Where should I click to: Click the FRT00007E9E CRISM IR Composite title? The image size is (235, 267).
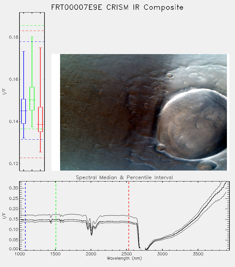[117, 7]
